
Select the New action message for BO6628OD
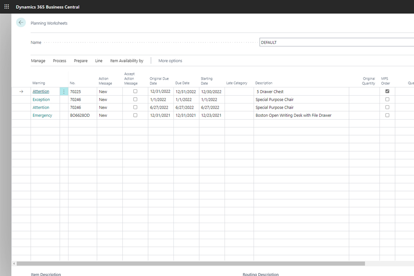tap(109, 115)
